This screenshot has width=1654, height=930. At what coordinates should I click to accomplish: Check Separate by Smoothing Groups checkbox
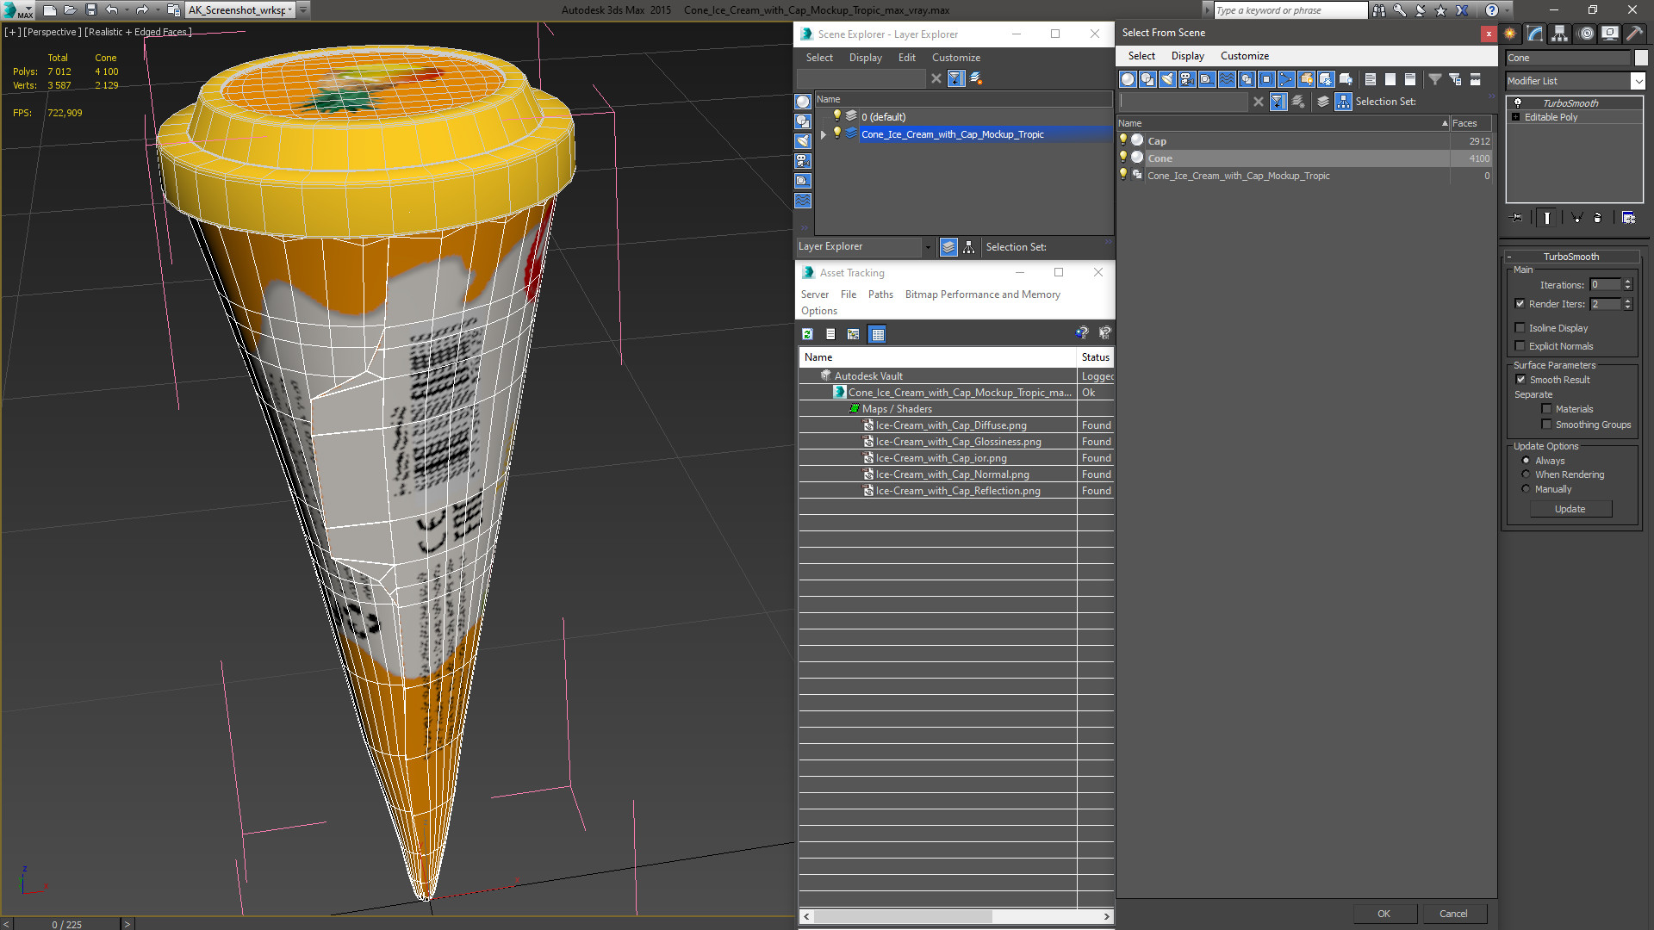pos(1546,425)
